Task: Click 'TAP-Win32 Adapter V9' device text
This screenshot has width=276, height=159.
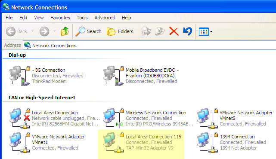Action: [x=149, y=148]
